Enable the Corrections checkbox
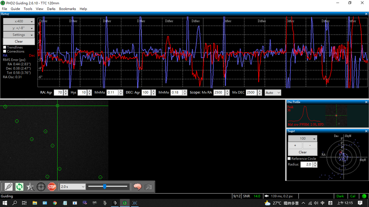 [x=5, y=52]
